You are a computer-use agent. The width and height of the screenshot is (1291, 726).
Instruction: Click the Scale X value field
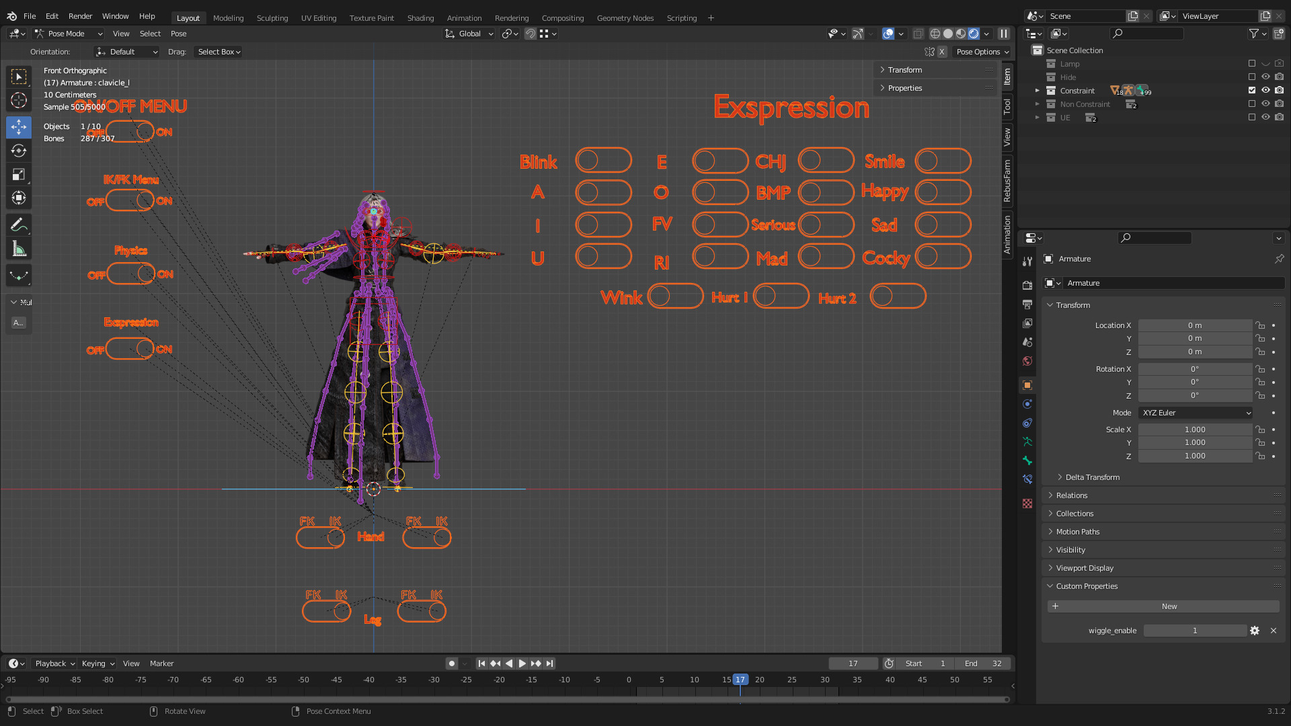[x=1195, y=430]
